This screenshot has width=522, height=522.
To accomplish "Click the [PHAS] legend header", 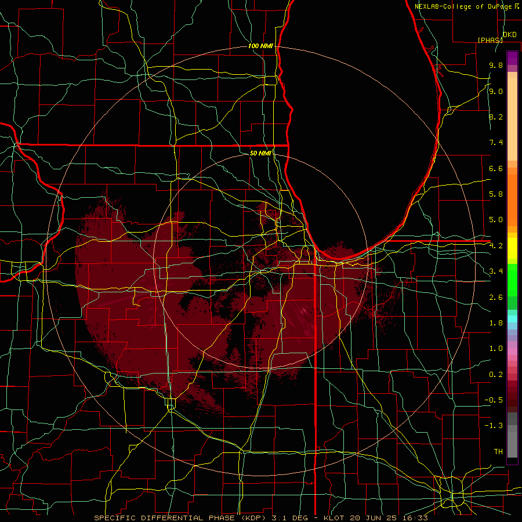I will click(490, 40).
